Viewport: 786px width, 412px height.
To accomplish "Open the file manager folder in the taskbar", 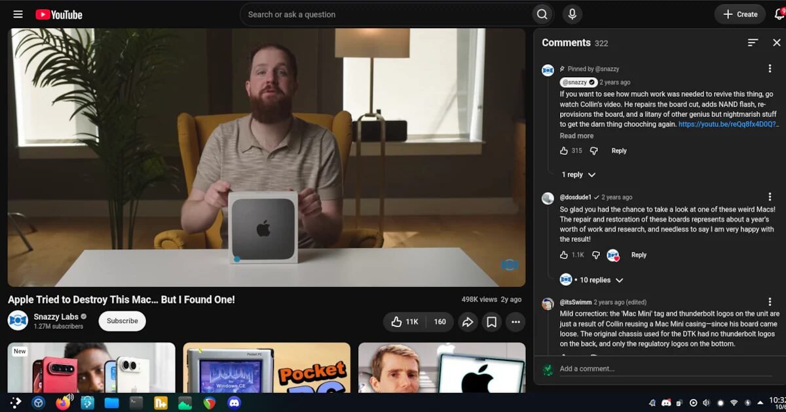I will [x=112, y=403].
